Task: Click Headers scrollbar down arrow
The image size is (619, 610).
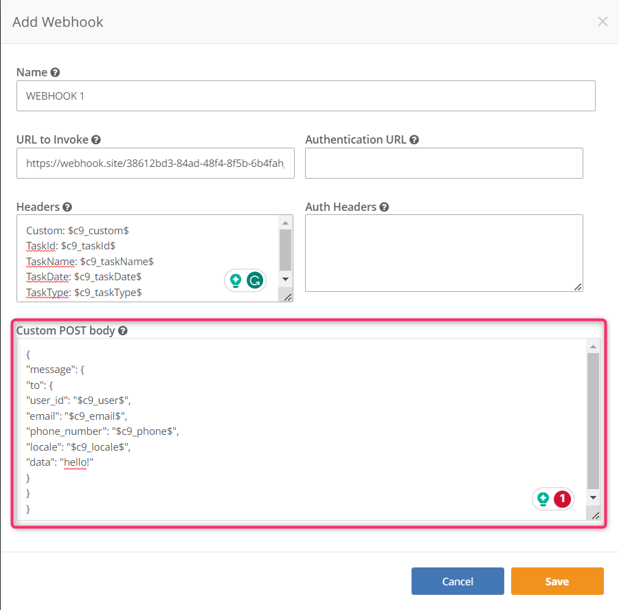Action: [285, 279]
